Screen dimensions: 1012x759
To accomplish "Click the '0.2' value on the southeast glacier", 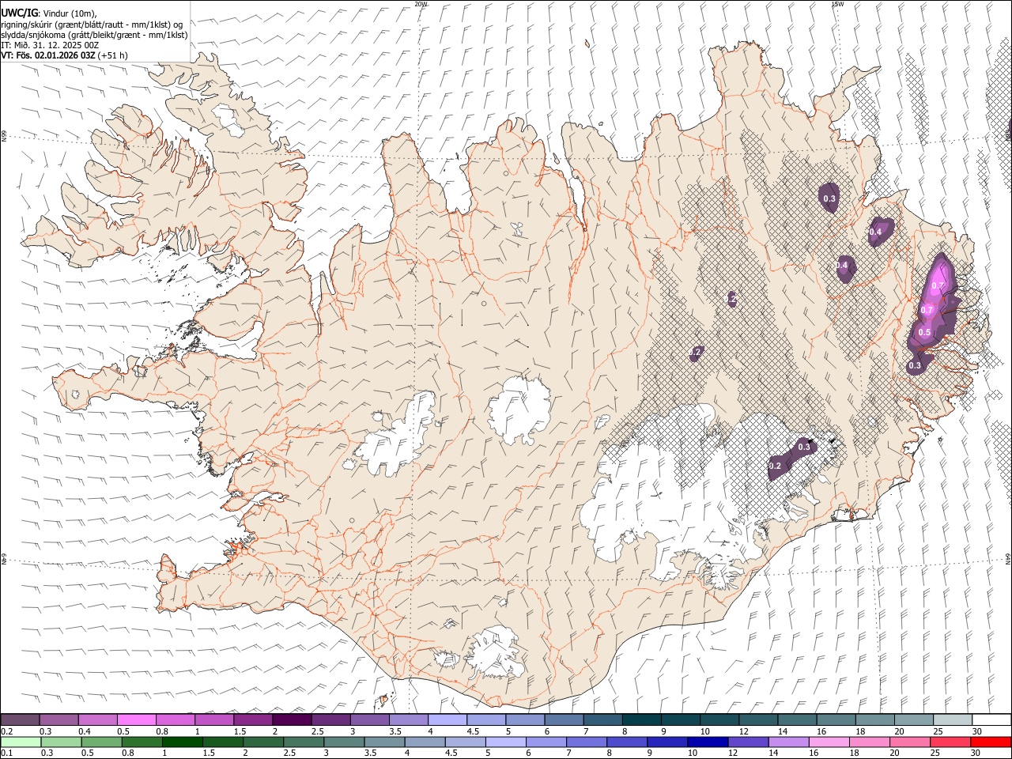I will coord(775,466).
